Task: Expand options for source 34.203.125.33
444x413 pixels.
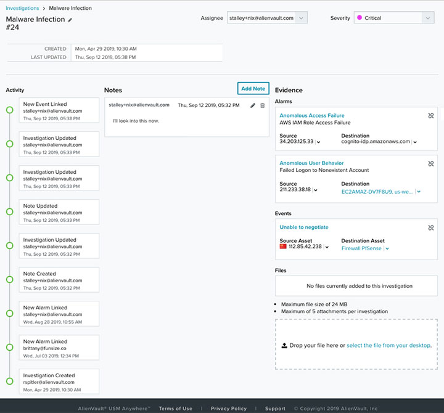Action: coord(319,142)
